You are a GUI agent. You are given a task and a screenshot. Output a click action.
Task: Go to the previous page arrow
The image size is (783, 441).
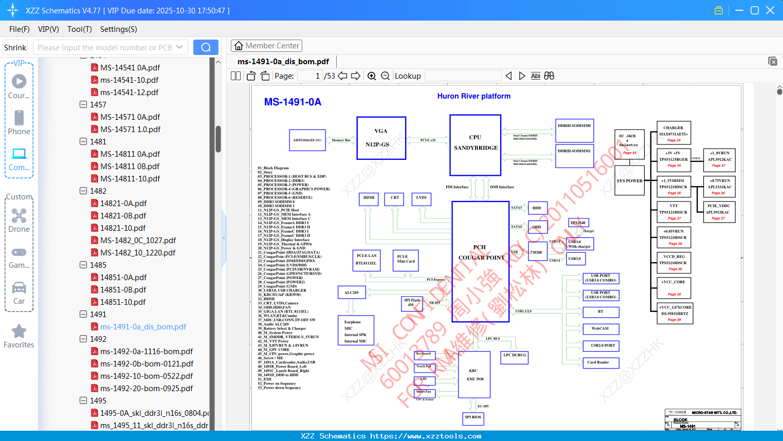tap(342, 76)
